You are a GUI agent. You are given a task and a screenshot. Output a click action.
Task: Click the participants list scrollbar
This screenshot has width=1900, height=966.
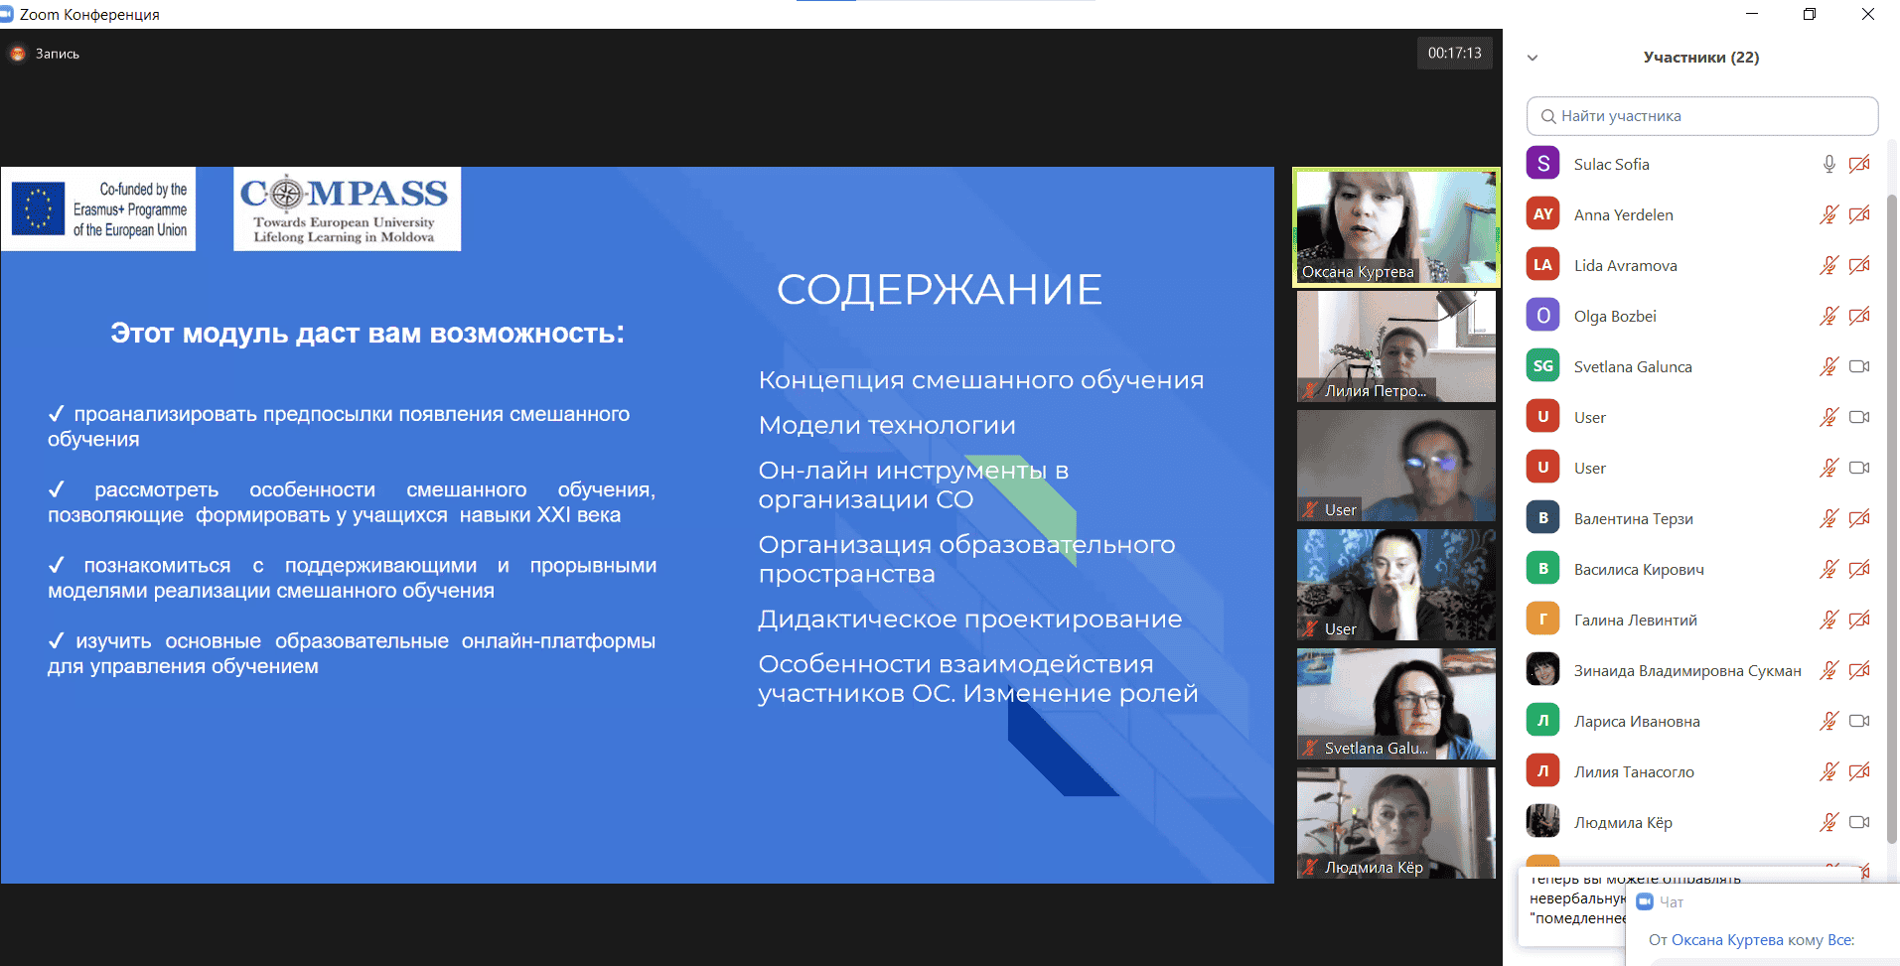(1892, 496)
